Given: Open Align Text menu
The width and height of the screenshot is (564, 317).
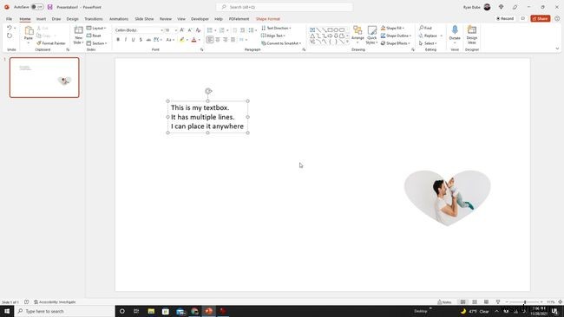Looking at the screenshot, I should [x=273, y=36].
